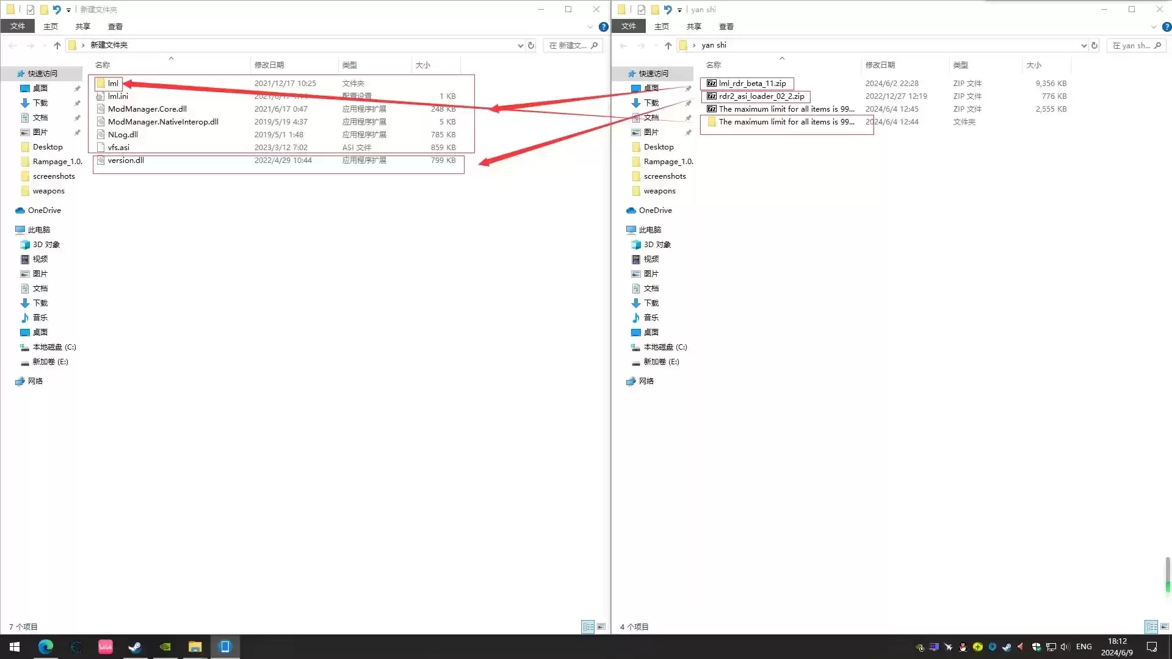Screen dimensions: 1172x659
Task: Expand the ribbon chevron in yan shi window
Action: [x=1153, y=27]
